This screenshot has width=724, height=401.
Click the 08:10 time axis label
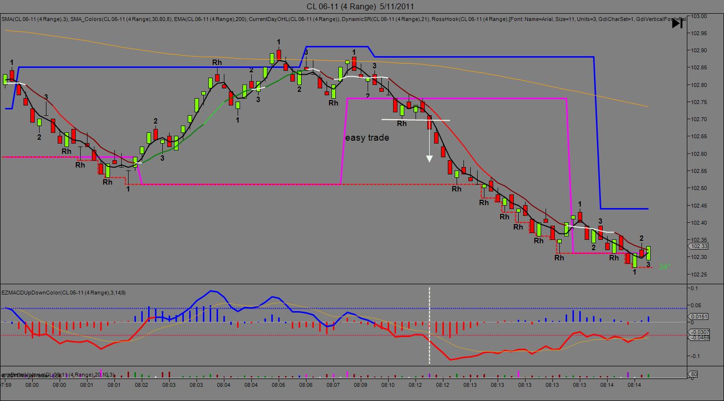tap(388, 385)
